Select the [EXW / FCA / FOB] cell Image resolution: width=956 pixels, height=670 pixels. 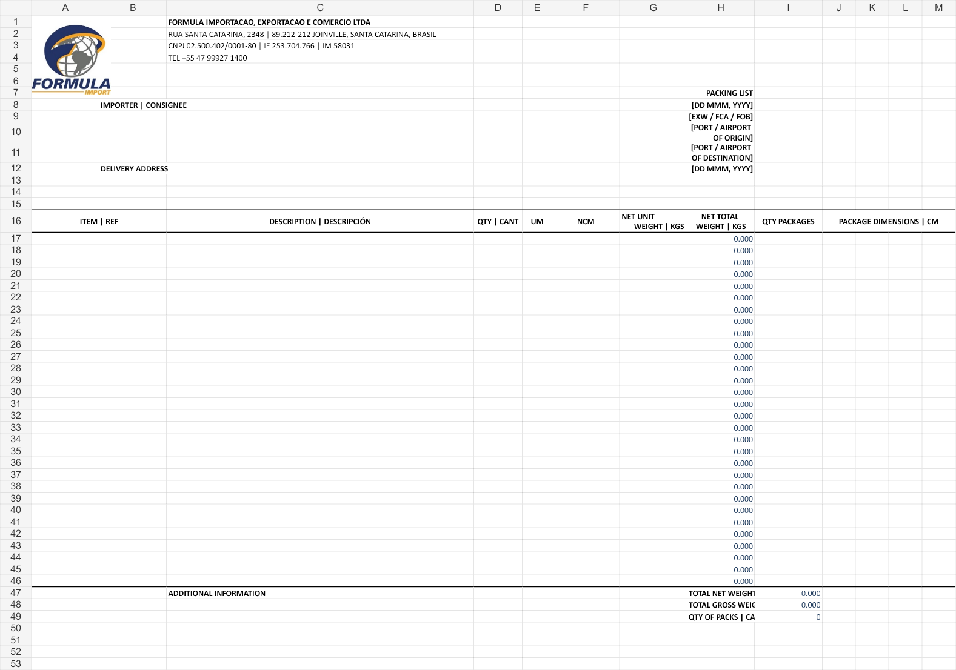[721, 117]
